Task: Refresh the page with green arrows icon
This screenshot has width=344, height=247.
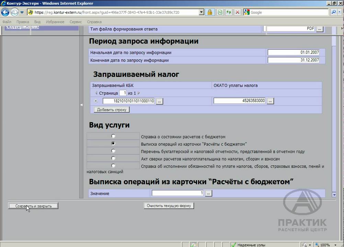Action: 229,12
